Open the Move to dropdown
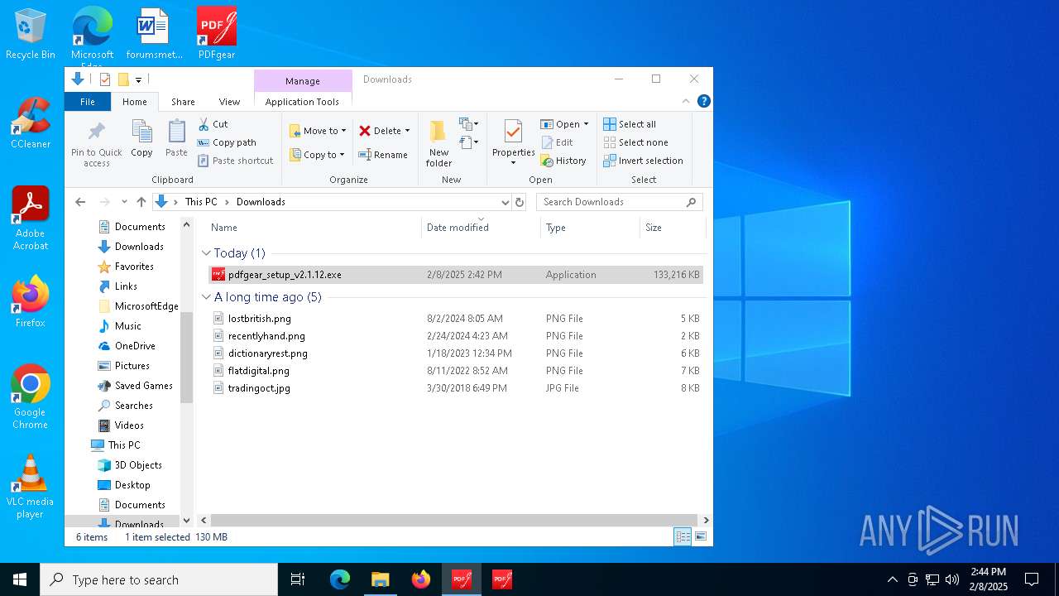 (319, 131)
